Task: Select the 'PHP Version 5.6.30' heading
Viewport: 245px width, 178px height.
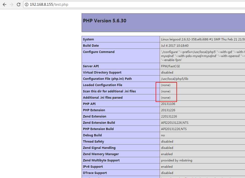Action: coord(104,21)
